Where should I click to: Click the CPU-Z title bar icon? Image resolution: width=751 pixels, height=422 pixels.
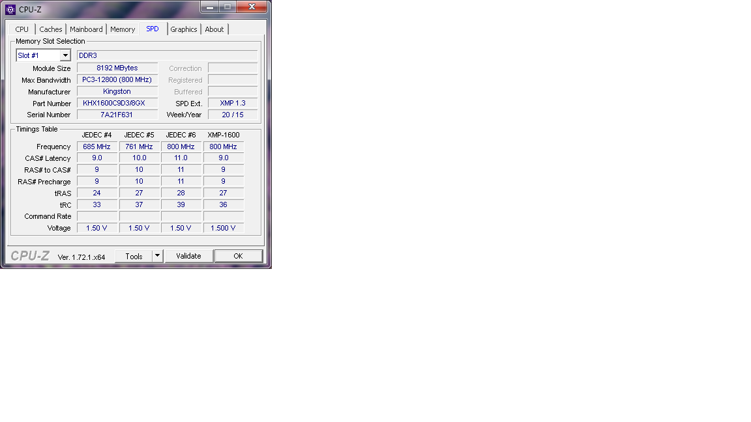(10, 9)
